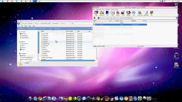Open the Organize dropdown in Explorer
The height and width of the screenshot is (102, 182).
22,28
